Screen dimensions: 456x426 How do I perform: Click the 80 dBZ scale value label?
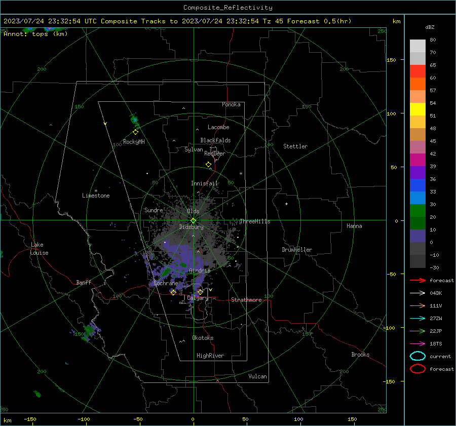433,40
